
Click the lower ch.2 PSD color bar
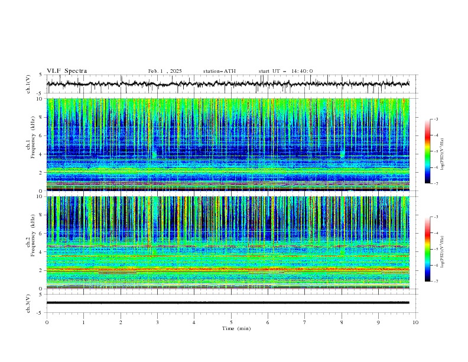click(x=427, y=249)
